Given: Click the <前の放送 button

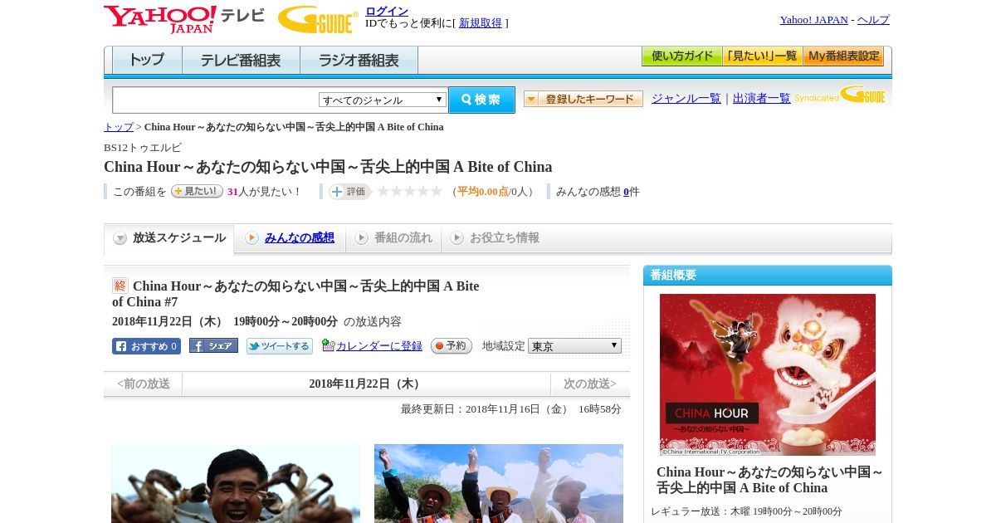Looking at the screenshot, I should 144,384.
